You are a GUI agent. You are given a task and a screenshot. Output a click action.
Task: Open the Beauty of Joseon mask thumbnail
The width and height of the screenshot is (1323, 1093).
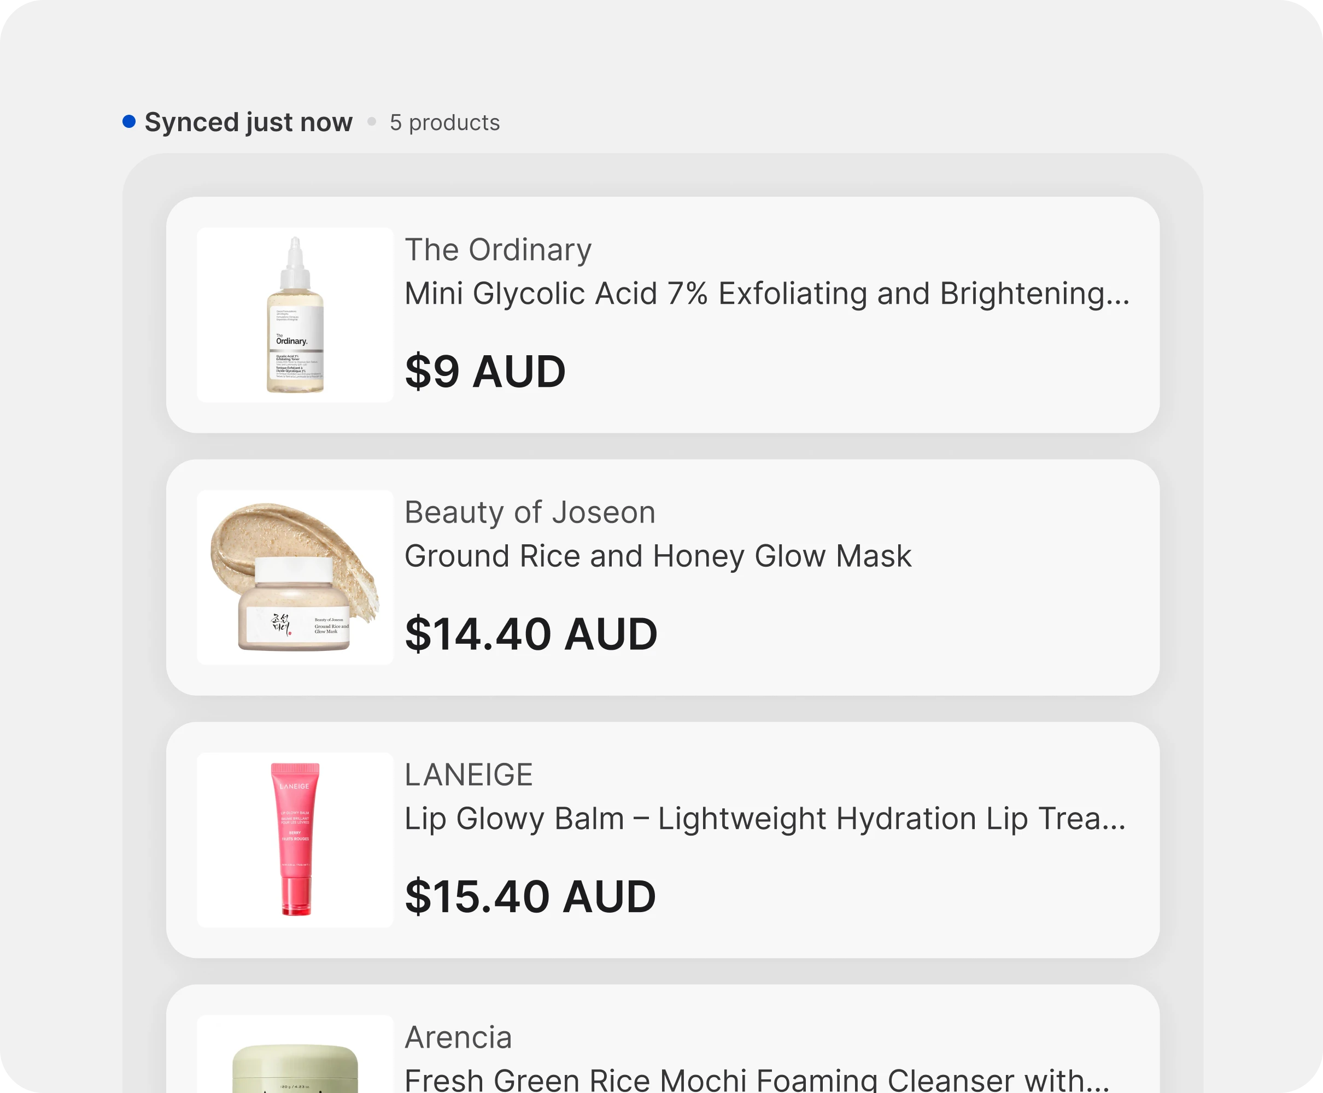pyautogui.click(x=295, y=577)
